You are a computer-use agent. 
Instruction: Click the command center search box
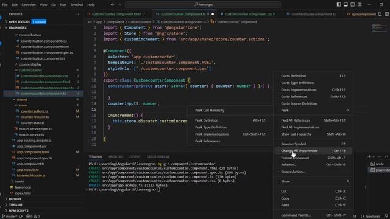203,4
